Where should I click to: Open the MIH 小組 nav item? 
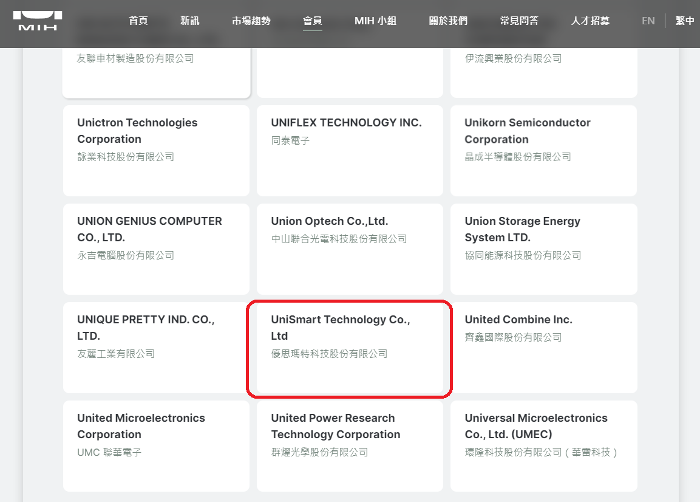pos(375,21)
